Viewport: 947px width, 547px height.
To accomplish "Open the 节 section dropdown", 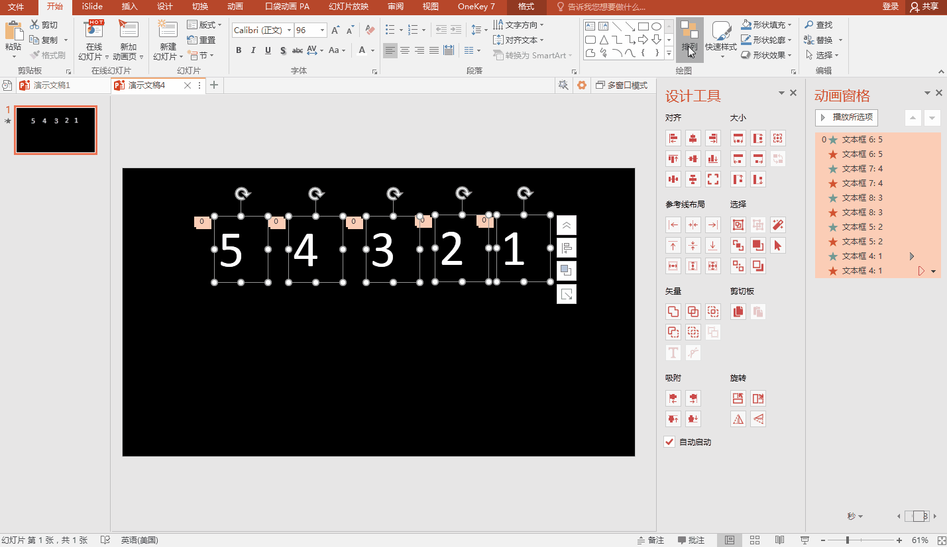I will tap(201, 56).
